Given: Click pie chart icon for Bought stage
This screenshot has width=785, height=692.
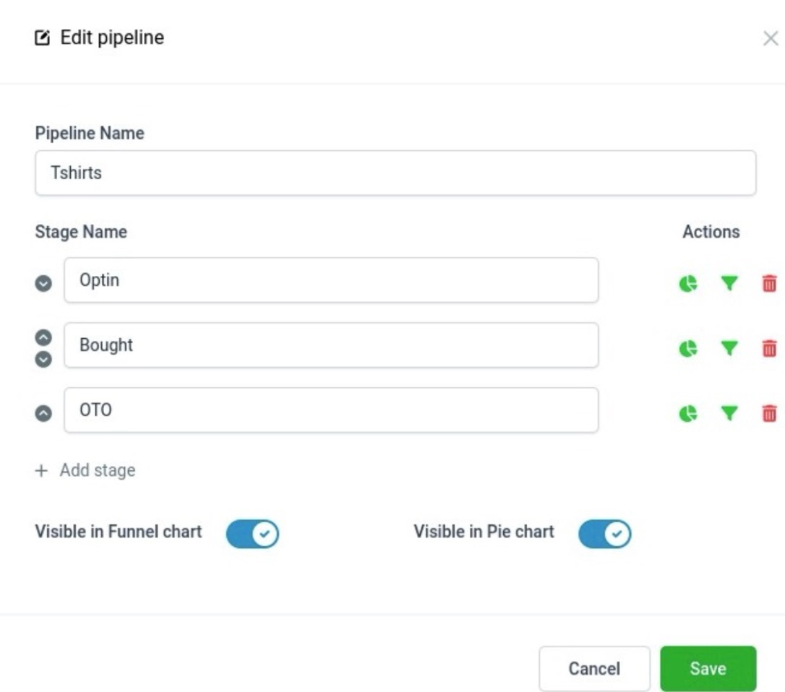Looking at the screenshot, I should click(x=687, y=349).
